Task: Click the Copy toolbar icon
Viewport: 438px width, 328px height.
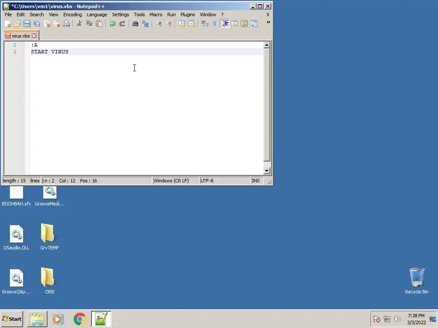Action: point(89,24)
